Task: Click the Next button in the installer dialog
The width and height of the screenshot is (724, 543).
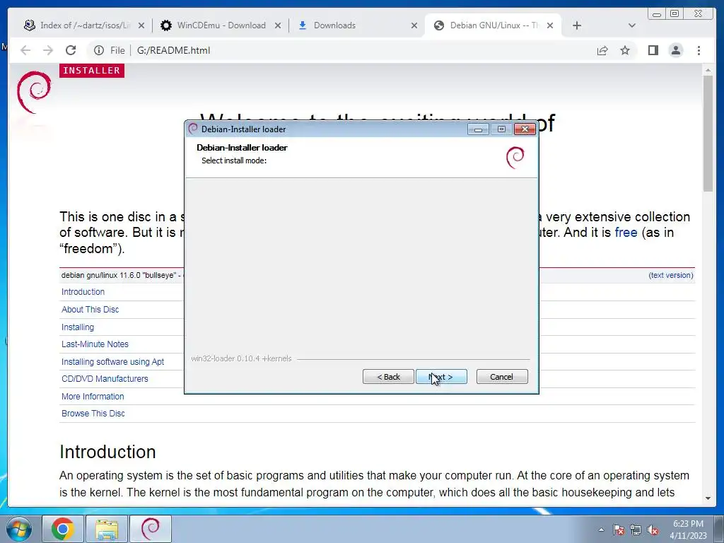Action: (441, 377)
